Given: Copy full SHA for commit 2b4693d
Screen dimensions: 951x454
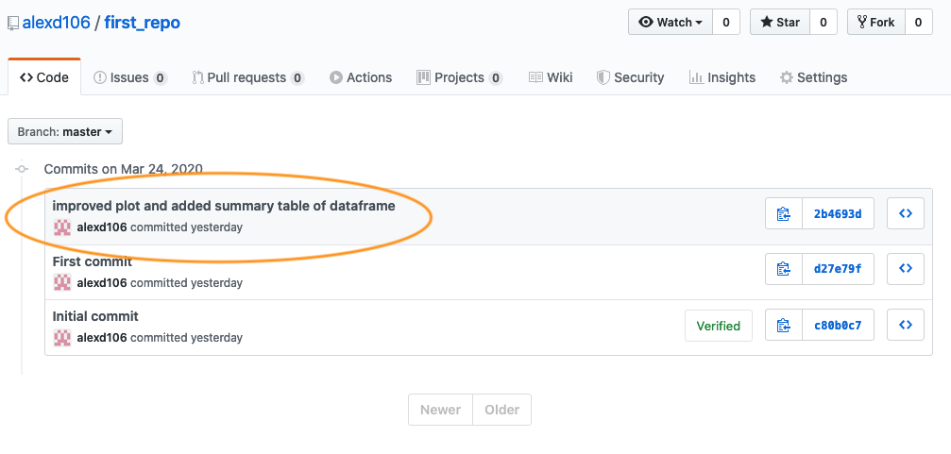Looking at the screenshot, I should (x=783, y=214).
